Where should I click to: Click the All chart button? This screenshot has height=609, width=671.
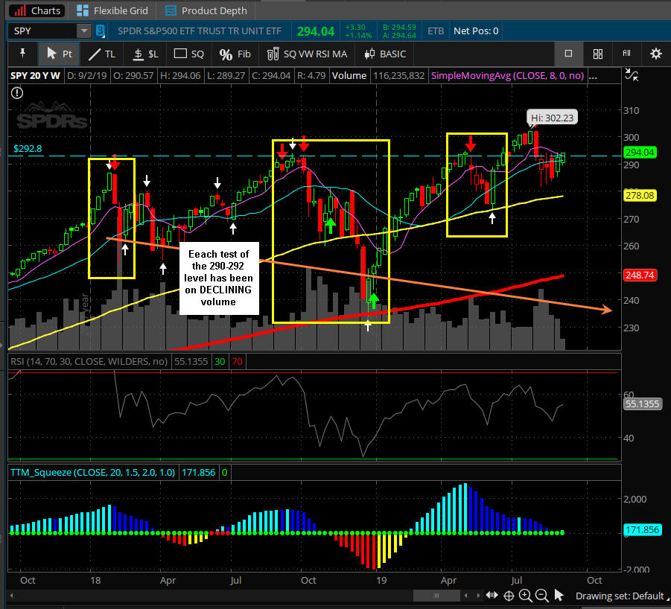pos(626,54)
